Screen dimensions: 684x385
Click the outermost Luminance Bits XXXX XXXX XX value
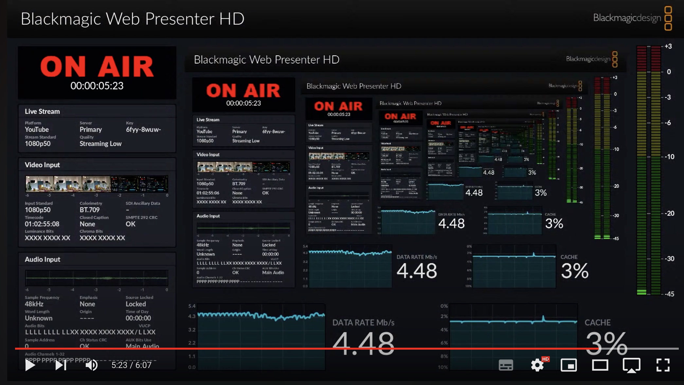(x=47, y=238)
